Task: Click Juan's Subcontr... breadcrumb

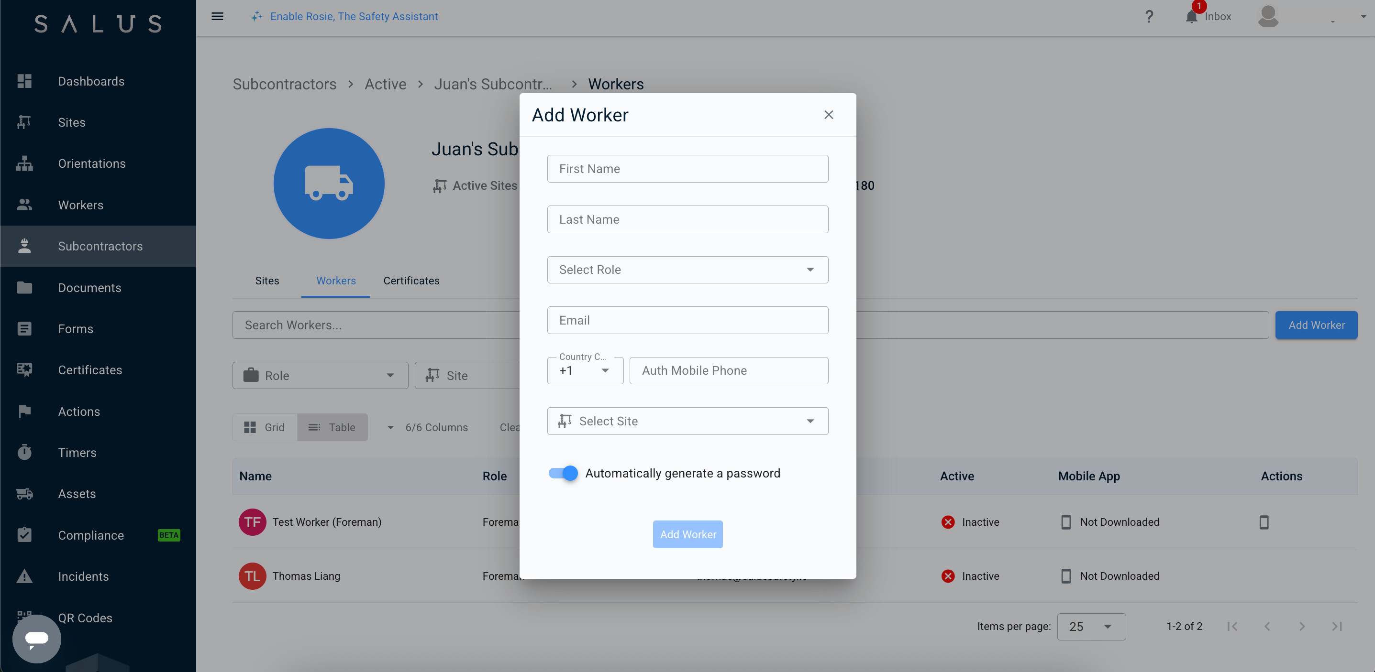Action: point(493,84)
